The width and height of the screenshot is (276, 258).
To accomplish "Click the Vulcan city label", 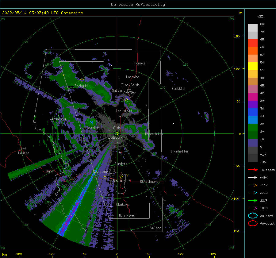I will pyautogui.click(x=156, y=228).
